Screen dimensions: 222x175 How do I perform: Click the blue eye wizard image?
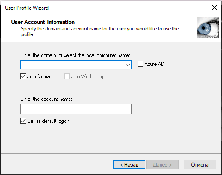point(208,27)
